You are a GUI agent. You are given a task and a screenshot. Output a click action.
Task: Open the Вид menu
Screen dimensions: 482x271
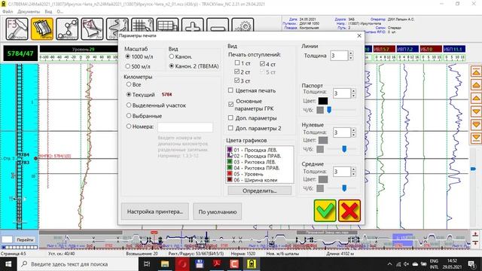point(48,12)
